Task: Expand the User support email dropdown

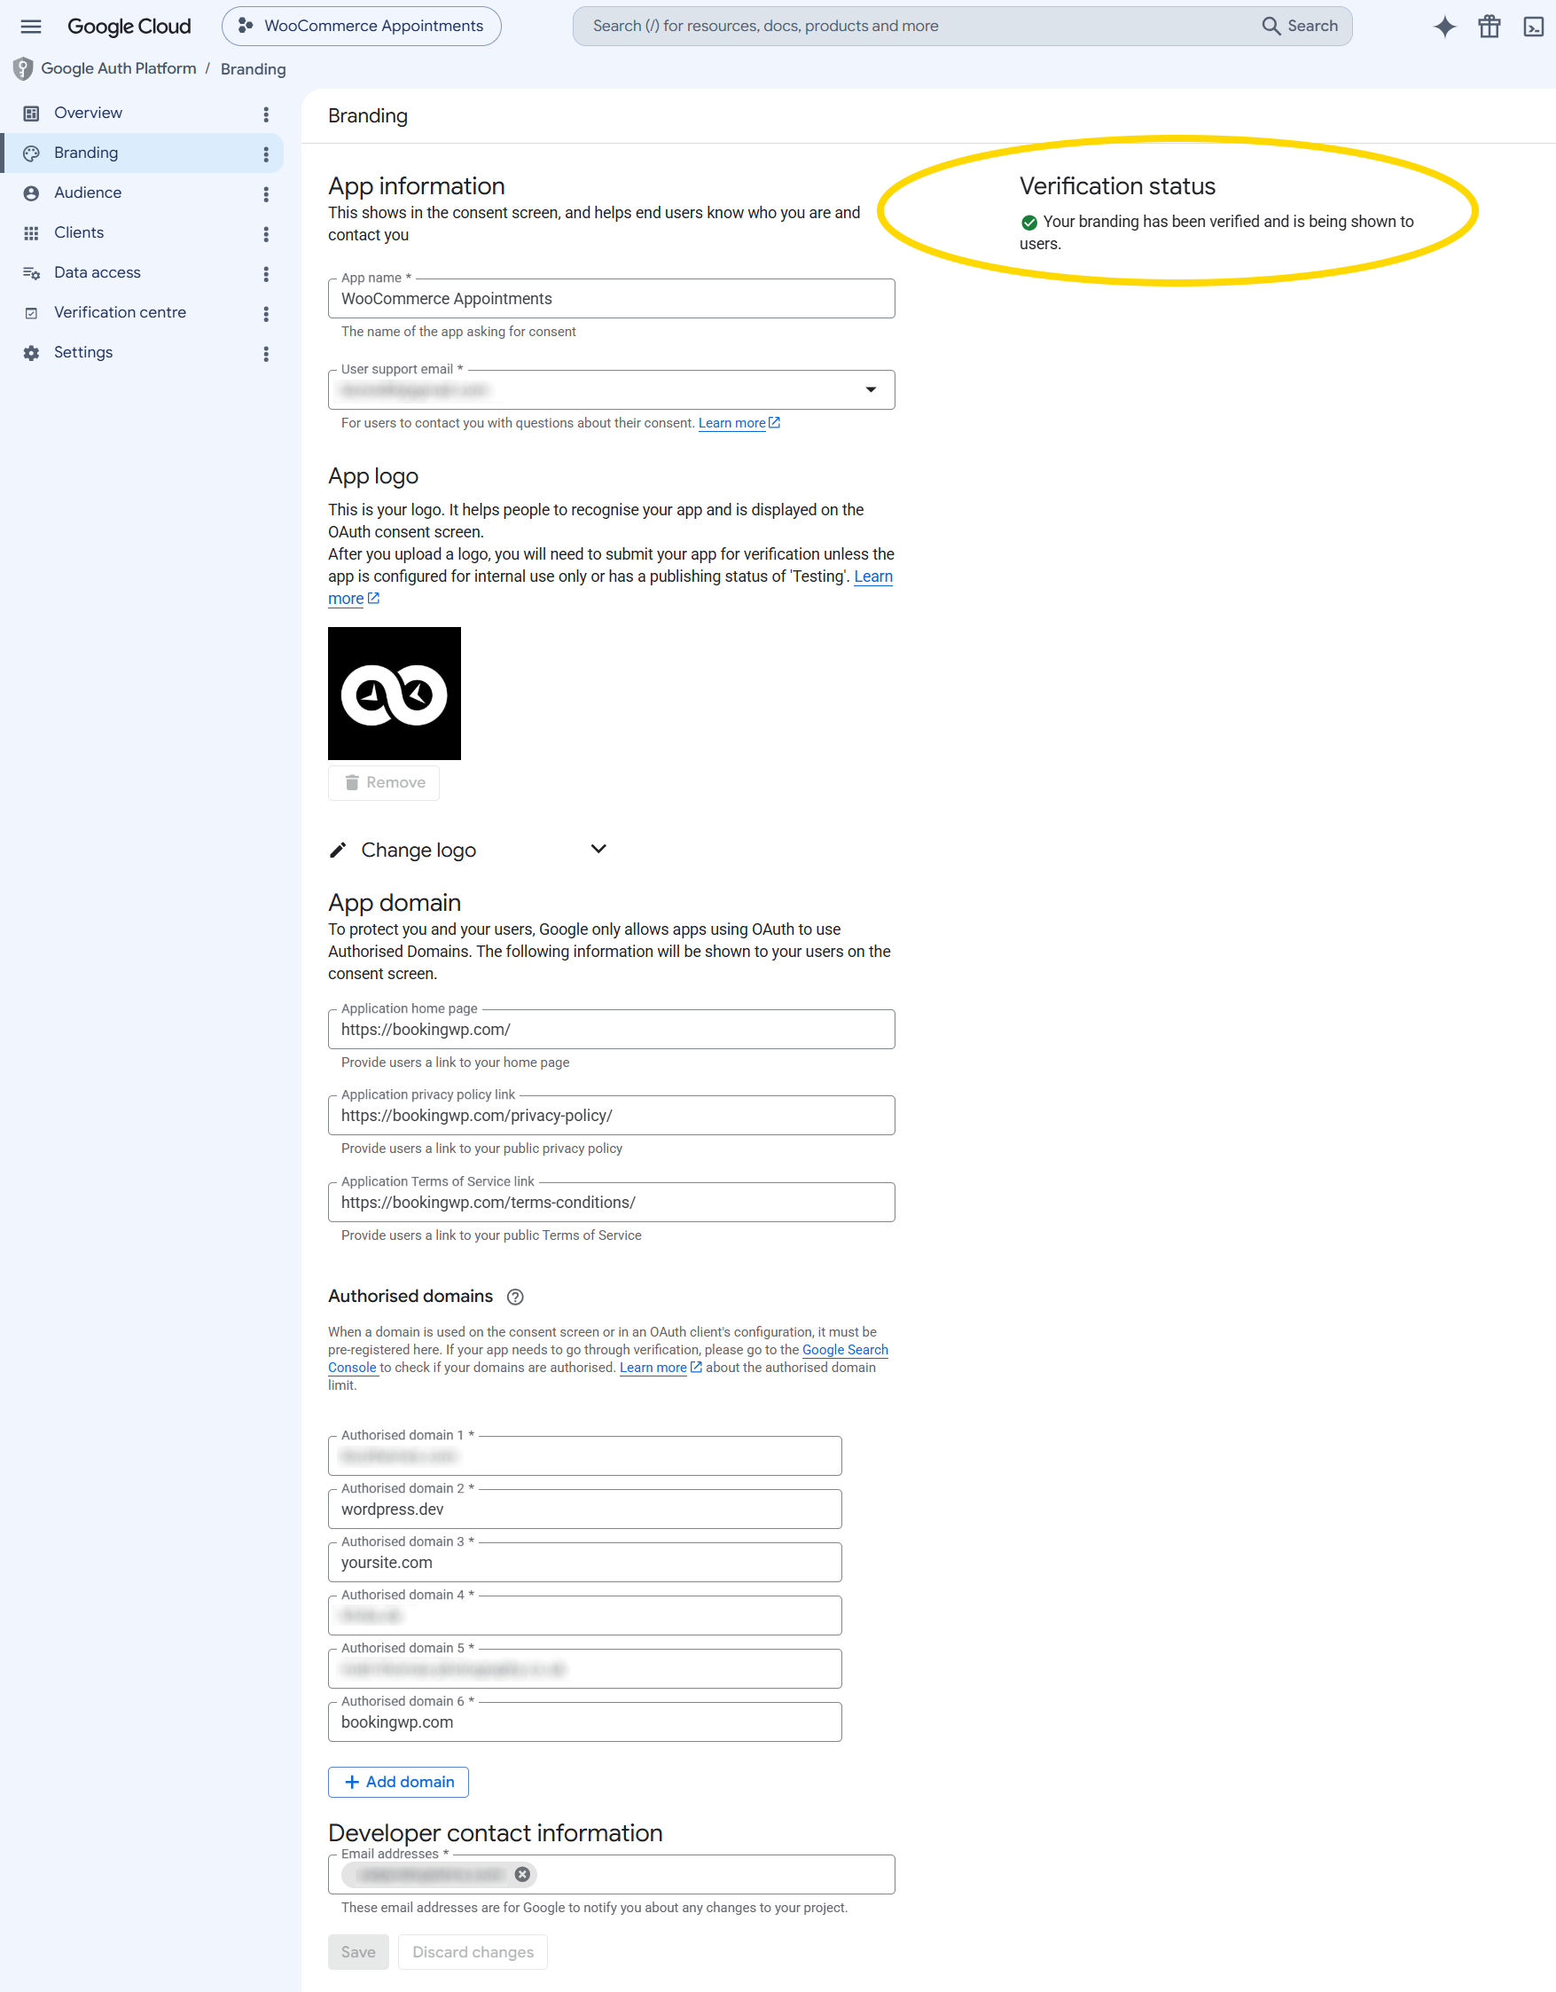Action: [x=871, y=389]
